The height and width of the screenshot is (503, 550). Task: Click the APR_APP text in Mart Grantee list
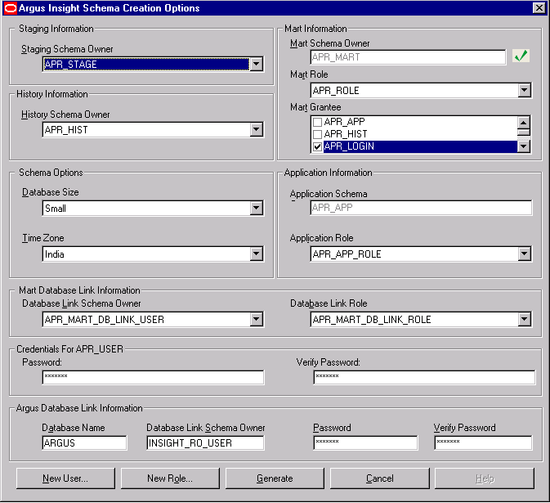tap(344, 122)
